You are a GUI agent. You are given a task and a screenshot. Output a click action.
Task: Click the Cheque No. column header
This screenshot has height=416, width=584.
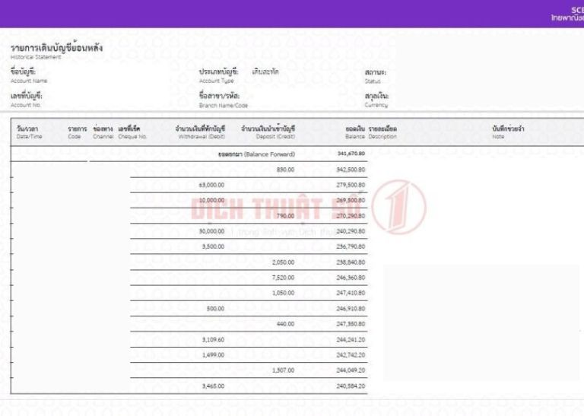point(132,132)
